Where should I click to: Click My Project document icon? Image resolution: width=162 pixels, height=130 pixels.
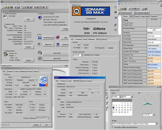click(x=5, y=17)
